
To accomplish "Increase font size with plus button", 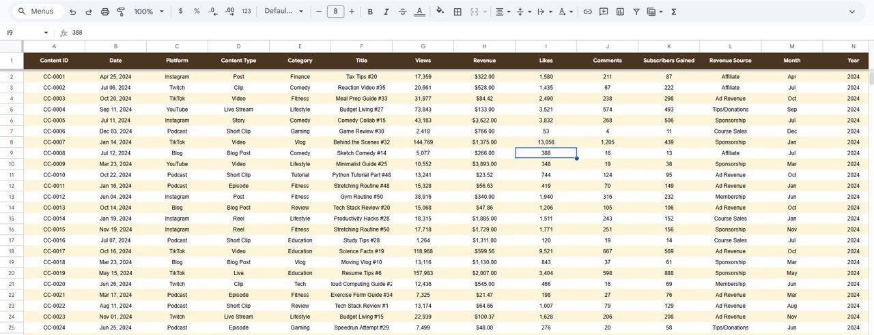I will click(x=352, y=12).
